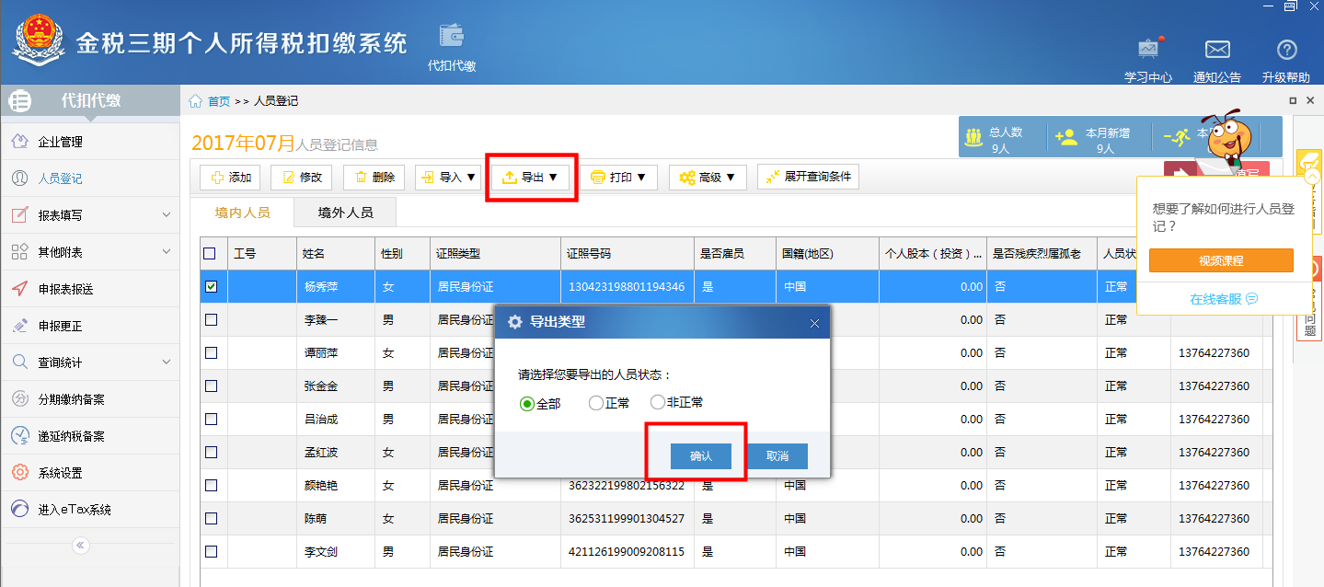Select the 全部 radio button in dialog

pyautogui.click(x=527, y=403)
